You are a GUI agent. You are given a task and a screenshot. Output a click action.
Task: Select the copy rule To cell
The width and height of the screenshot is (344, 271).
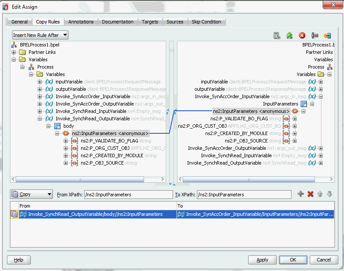[256, 214]
